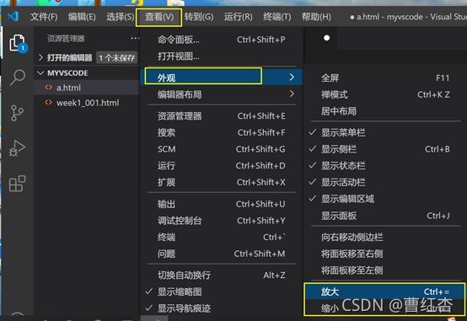Click the HTML icon beside week1_001.html
The image size is (467, 321).
coord(48,103)
